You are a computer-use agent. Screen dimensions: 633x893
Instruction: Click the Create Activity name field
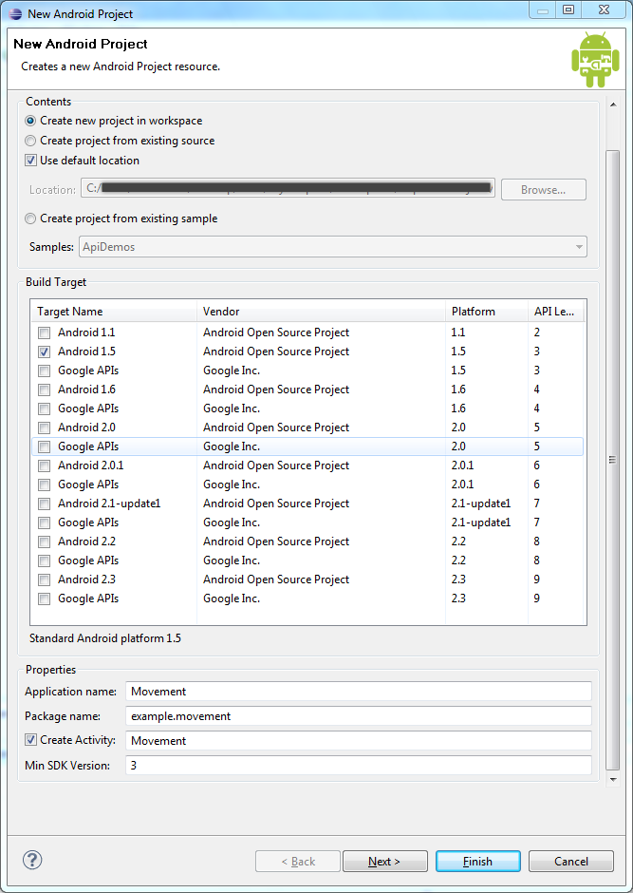click(359, 740)
